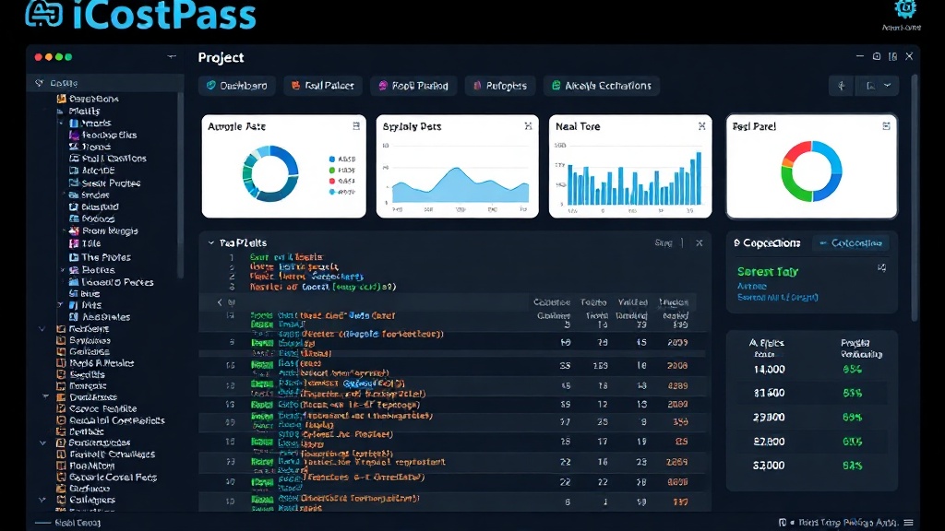
Task: Toggle the chevron beside the "Dueitlaiaes" tree group
Action: click(x=46, y=396)
